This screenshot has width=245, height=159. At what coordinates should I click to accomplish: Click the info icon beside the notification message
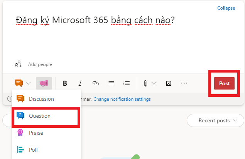[x=10, y=99]
